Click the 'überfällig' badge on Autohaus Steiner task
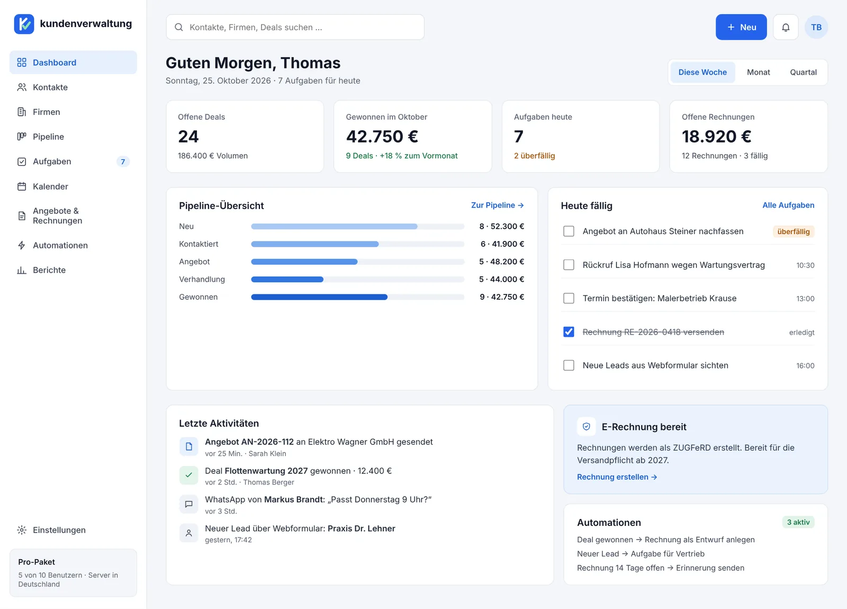847x609 pixels. coord(794,231)
